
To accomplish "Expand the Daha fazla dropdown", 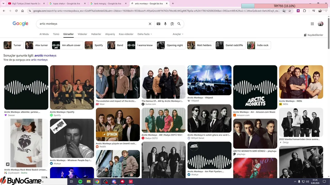I will point(145,34).
